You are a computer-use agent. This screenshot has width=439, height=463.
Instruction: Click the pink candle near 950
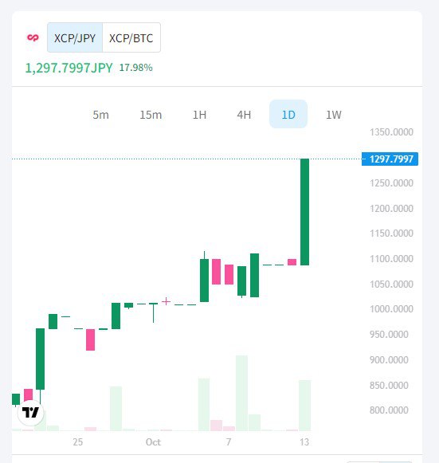(90, 339)
